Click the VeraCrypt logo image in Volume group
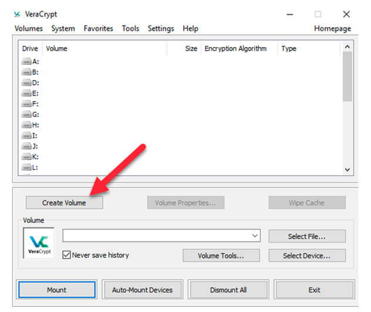The image size is (371, 312). (39, 243)
